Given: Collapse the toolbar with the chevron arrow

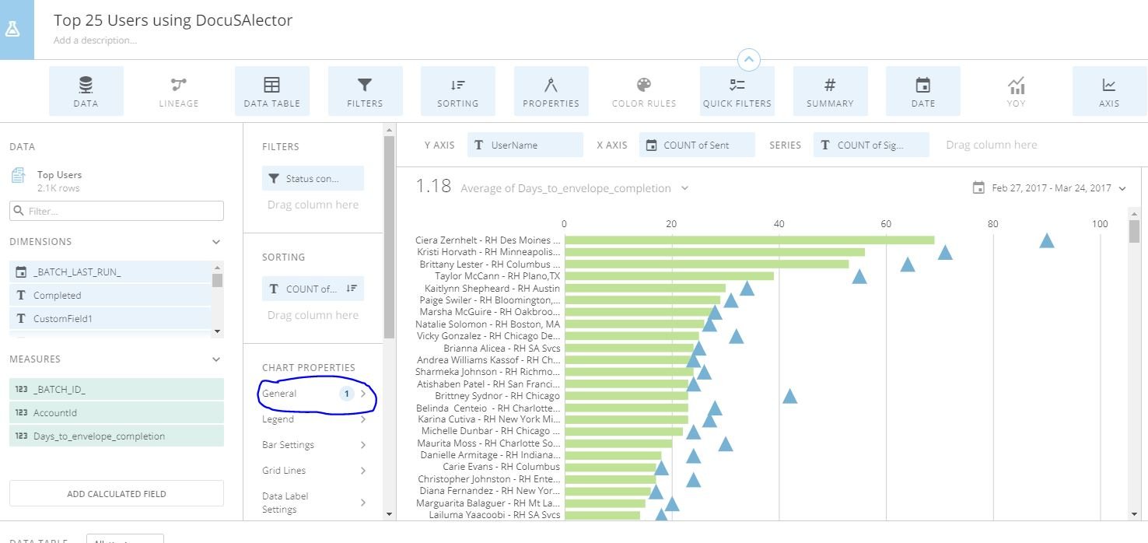Looking at the screenshot, I should [x=748, y=59].
